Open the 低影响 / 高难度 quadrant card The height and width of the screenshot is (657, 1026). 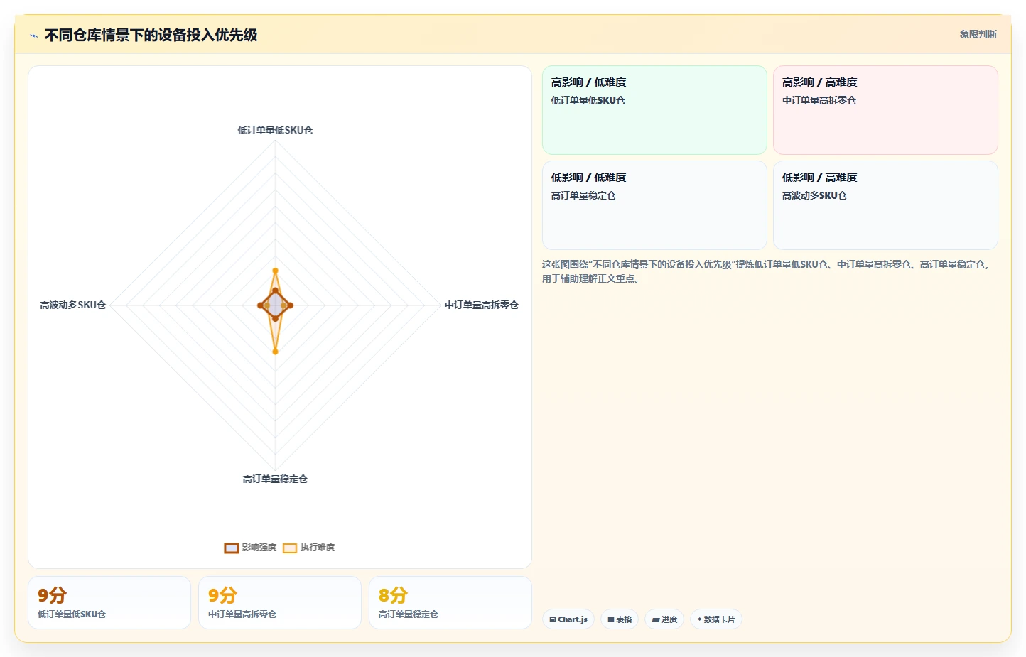(x=885, y=205)
